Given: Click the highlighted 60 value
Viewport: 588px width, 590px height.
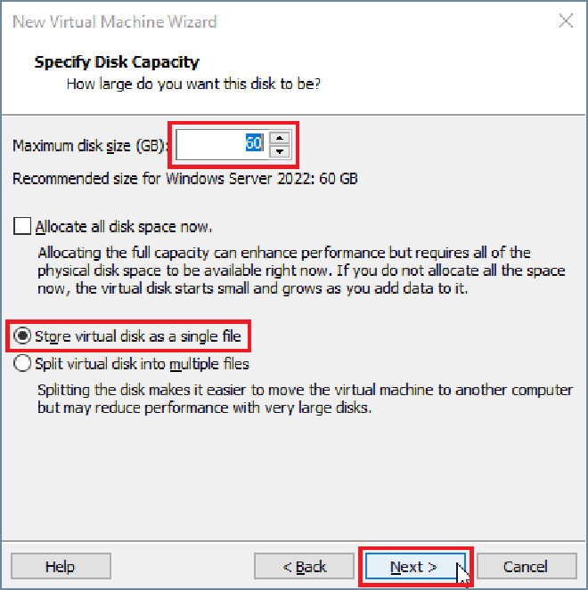Looking at the screenshot, I should pyautogui.click(x=254, y=143).
